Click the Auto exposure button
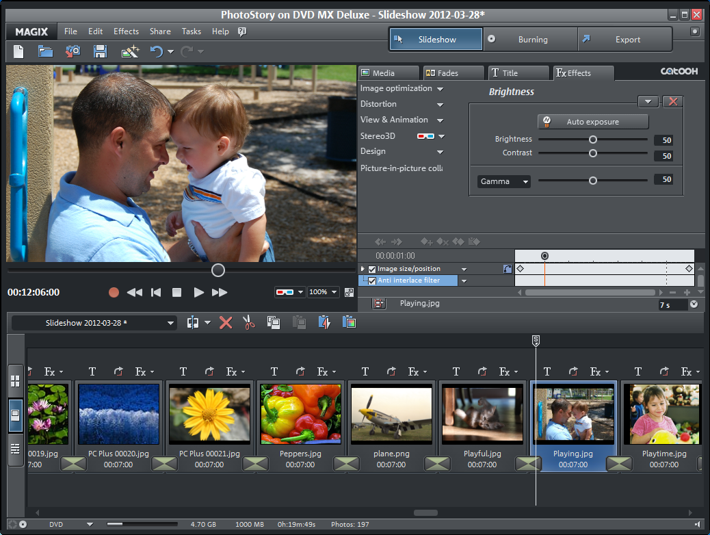Image resolution: width=710 pixels, height=535 pixels. pos(593,121)
